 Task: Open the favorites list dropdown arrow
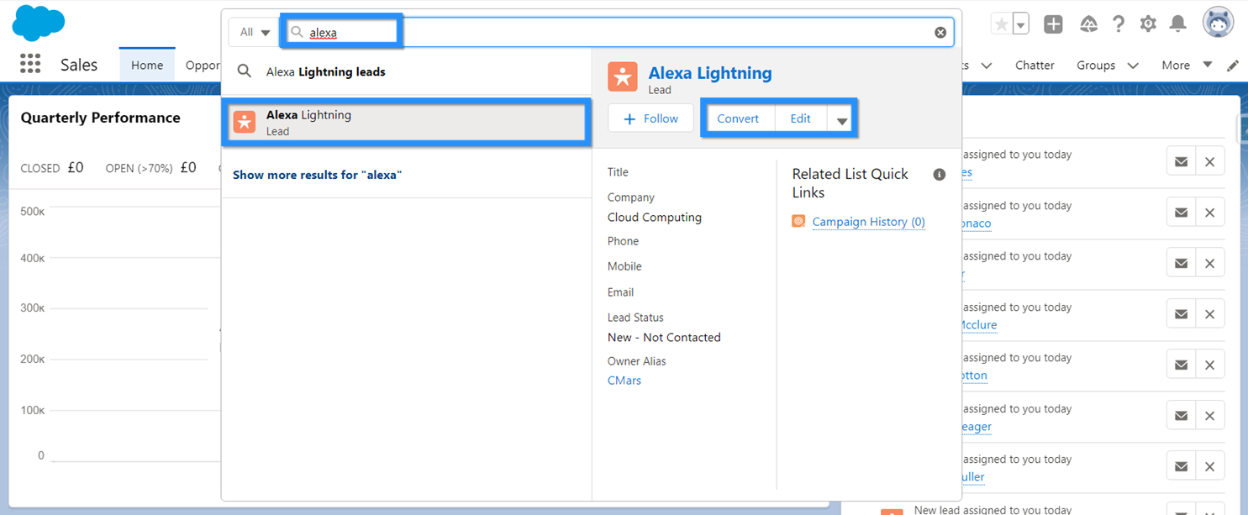(x=1021, y=24)
